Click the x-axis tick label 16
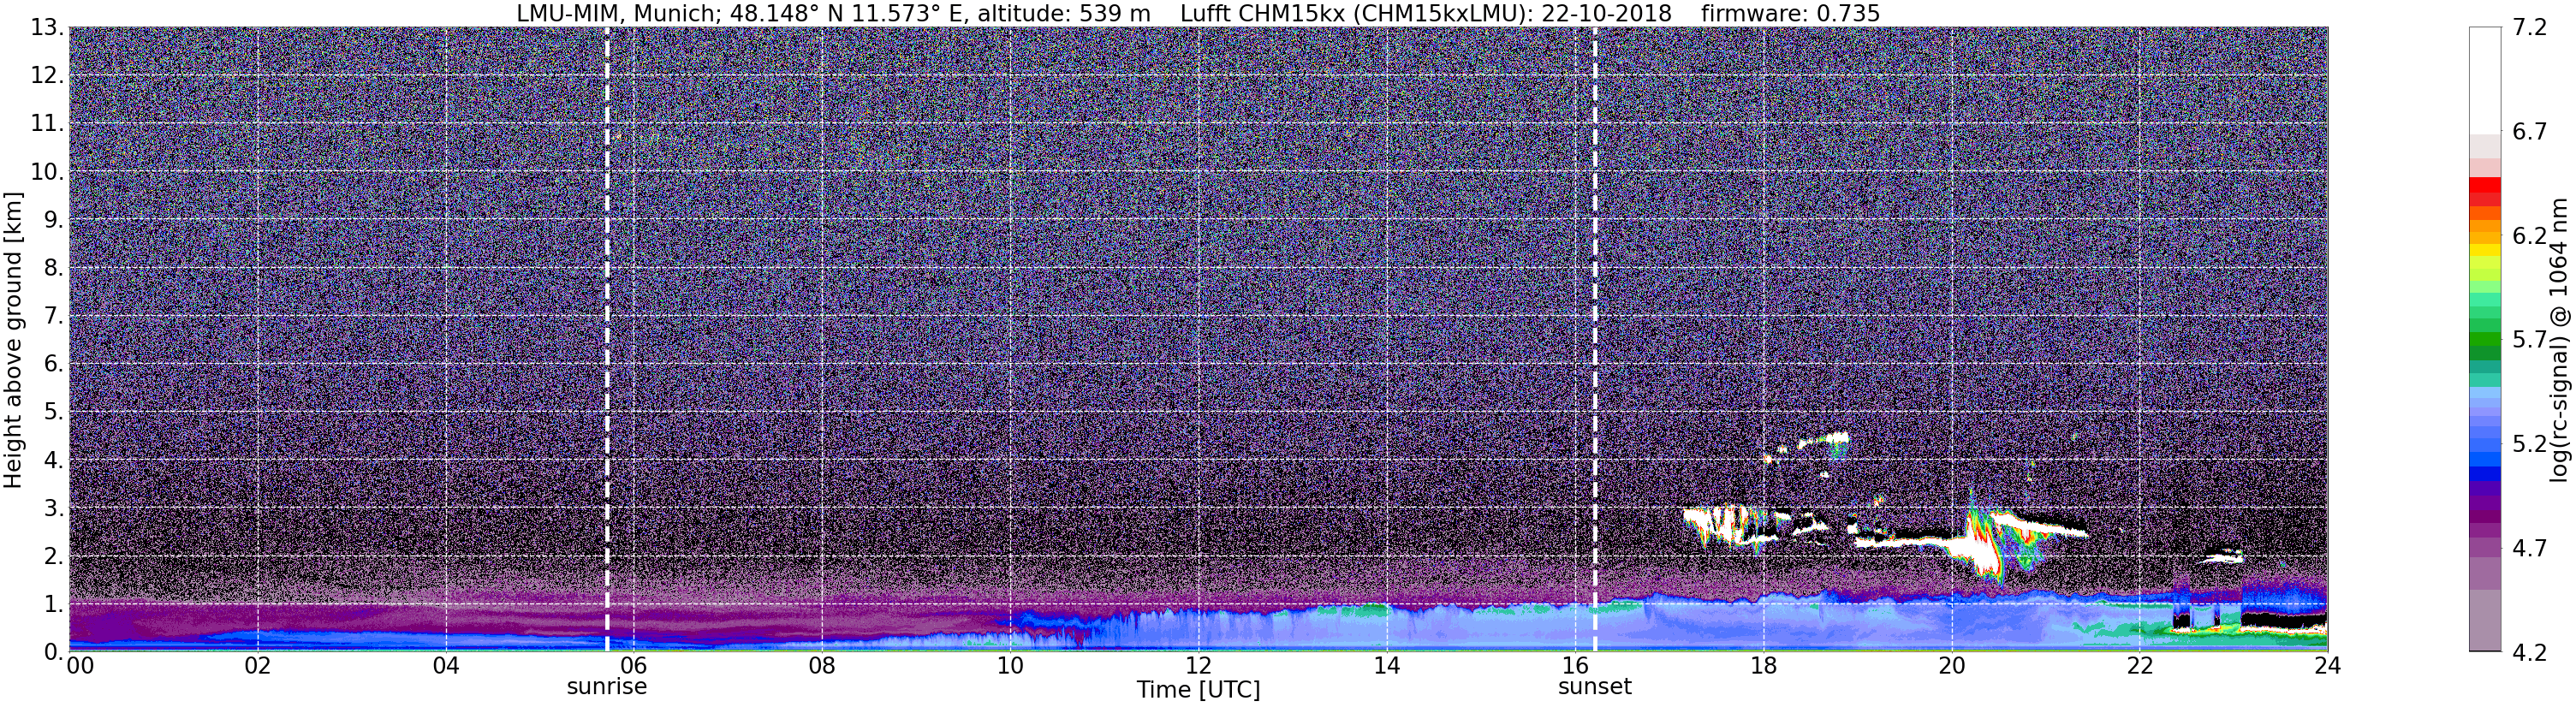The height and width of the screenshot is (707, 2576). click(x=1575, y=666)
